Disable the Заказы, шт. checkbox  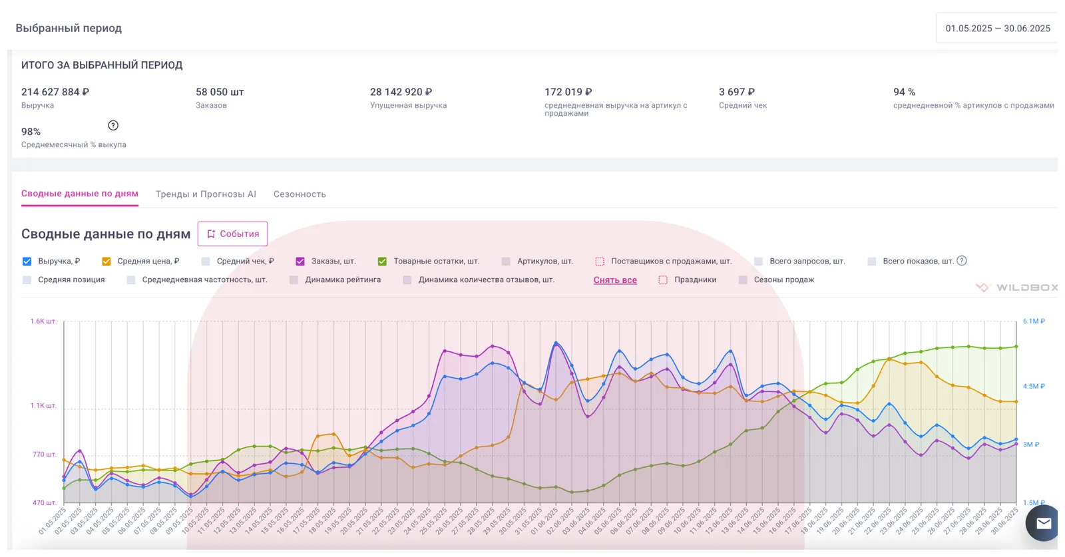[x=300, y=262]
